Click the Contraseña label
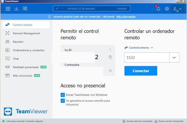187x124 pixels. pos(72,65)
